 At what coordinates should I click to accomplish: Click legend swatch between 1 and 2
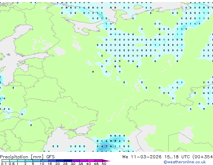click(21, 161)
